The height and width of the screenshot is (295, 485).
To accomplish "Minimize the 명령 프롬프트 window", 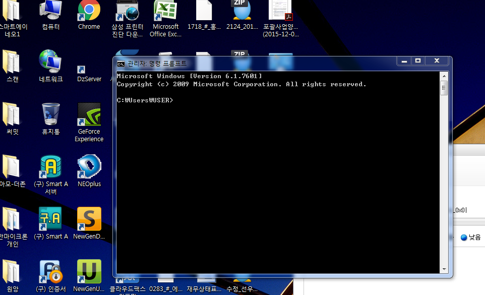I will click(x=404, y=61).
